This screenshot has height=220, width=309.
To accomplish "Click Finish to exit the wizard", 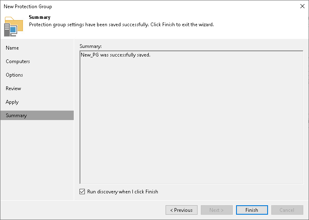I will [x=252, y=210].
